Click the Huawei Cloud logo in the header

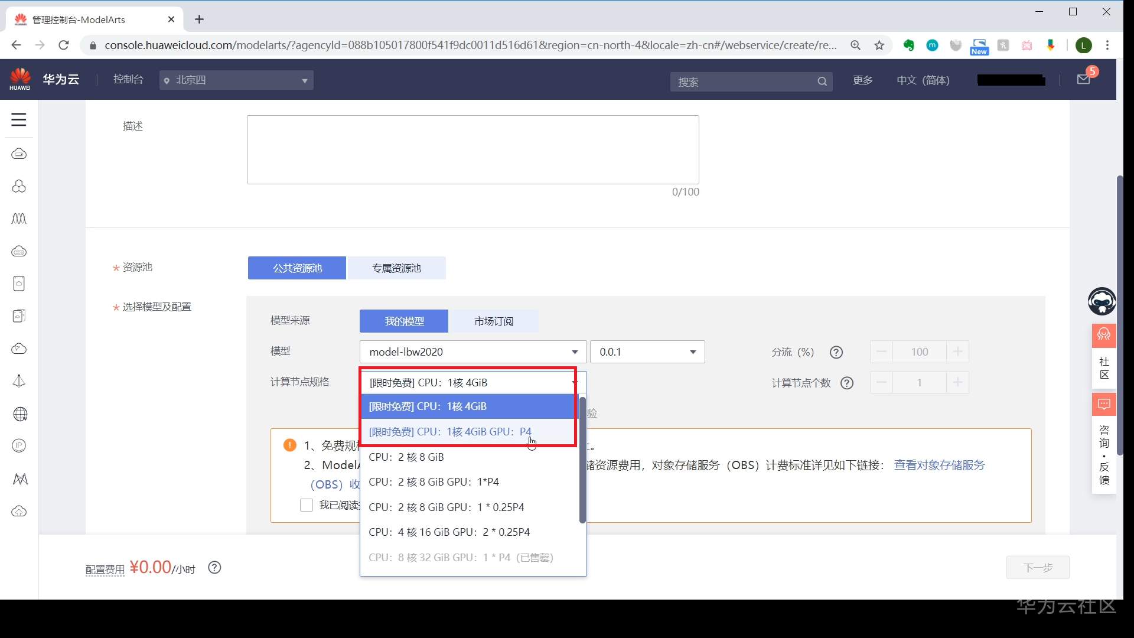(19, 79)
